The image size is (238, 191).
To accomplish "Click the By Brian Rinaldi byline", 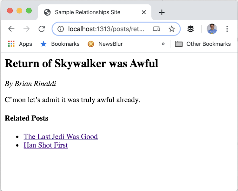I will [30, 83].
